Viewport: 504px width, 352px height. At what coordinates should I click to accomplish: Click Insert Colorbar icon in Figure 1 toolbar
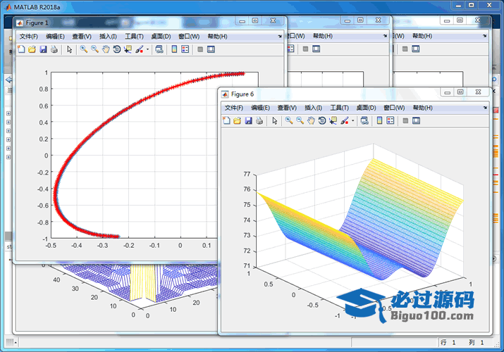point(173,49)
